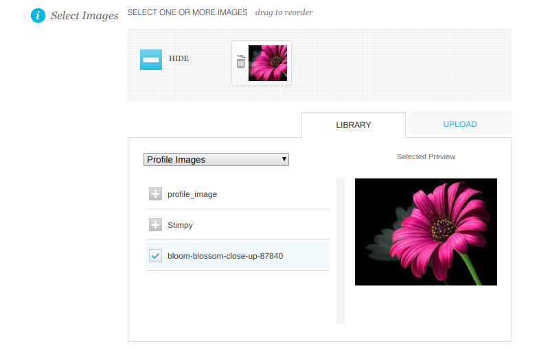This screenshot has height=350, width=539.
Task: Open the Profile Images dropdown
Action: coord(216,159)
